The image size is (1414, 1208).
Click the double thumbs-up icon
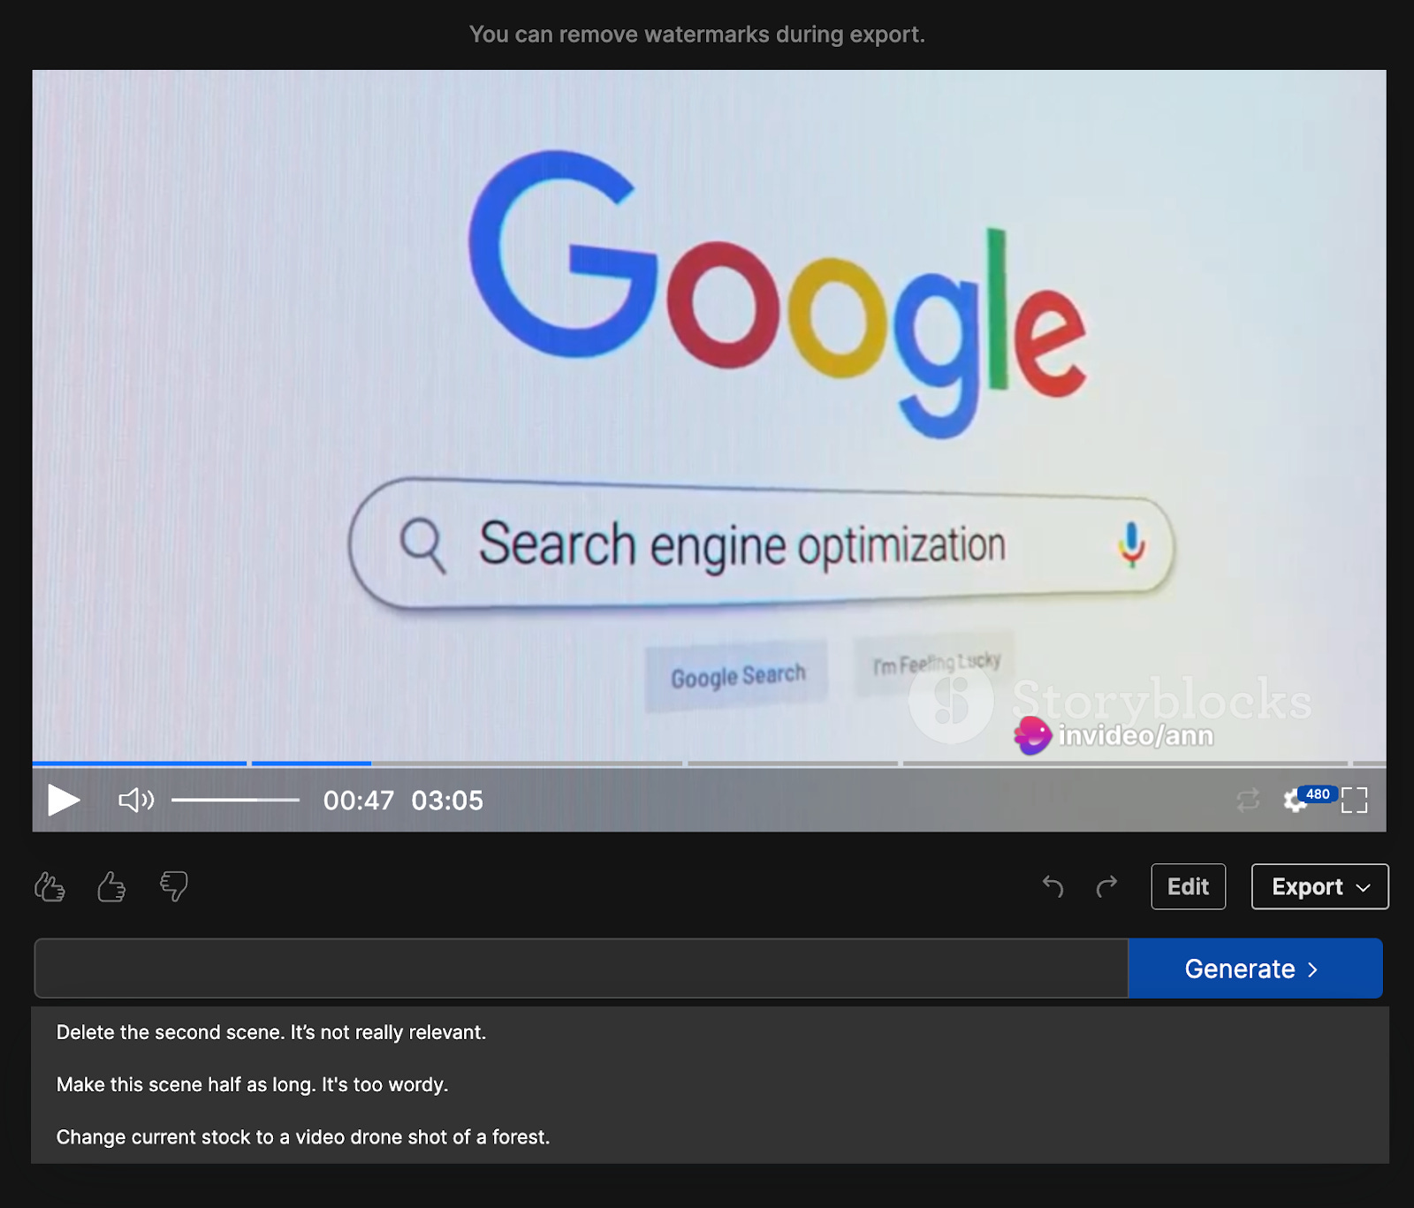49,886
